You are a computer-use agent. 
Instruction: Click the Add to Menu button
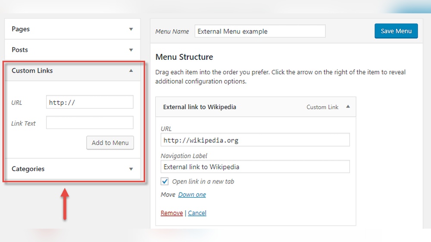click(110, 143)
